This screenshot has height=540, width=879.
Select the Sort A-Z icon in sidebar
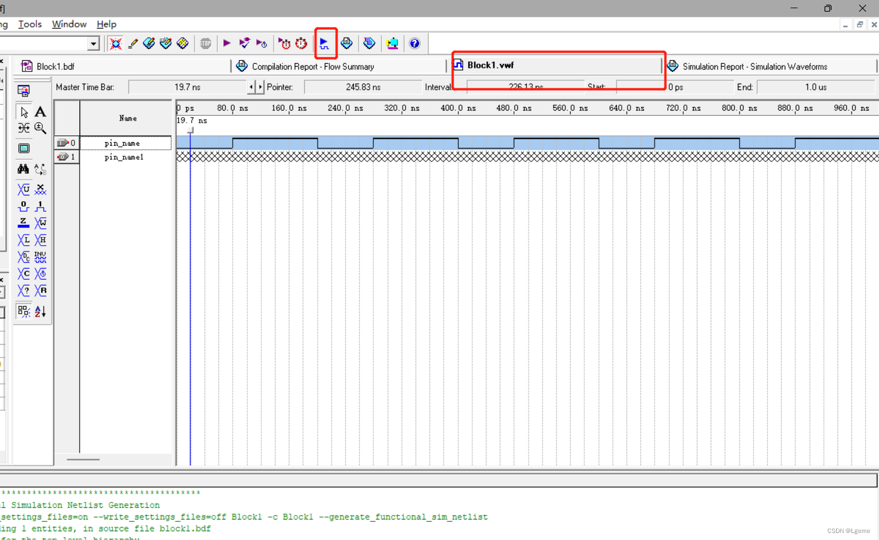[40, 311]
